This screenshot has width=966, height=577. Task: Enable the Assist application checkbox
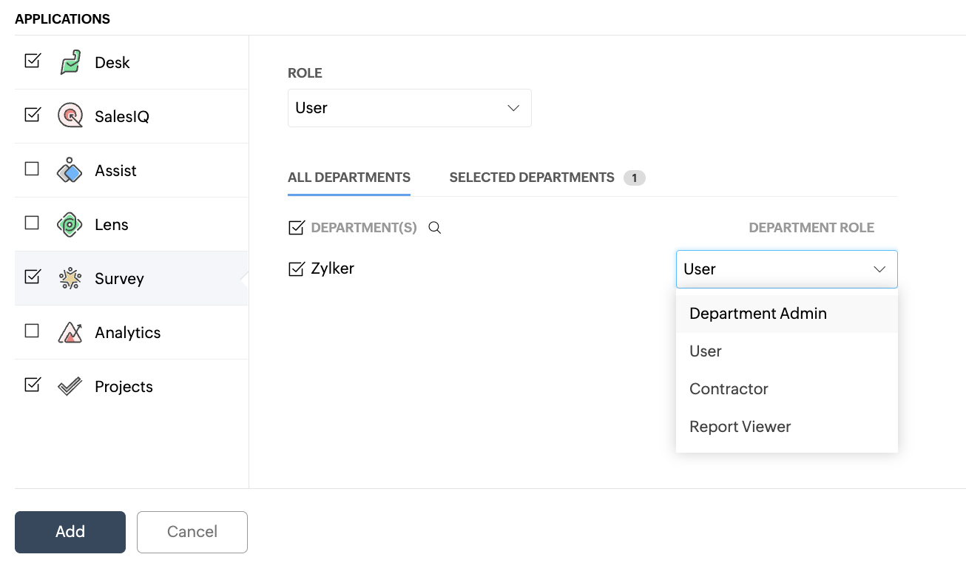pos(32,169)
